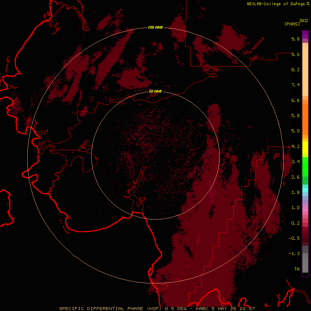Screen dimensions: 311x311
Task: Select the 1.0 value on the scale
Action: tap(295, 208)
